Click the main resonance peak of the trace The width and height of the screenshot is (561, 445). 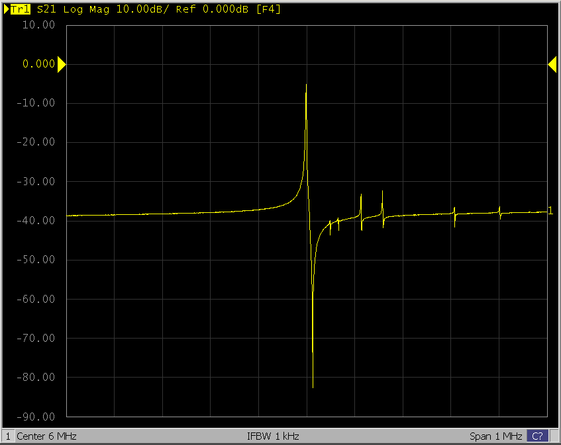[306, 86]
